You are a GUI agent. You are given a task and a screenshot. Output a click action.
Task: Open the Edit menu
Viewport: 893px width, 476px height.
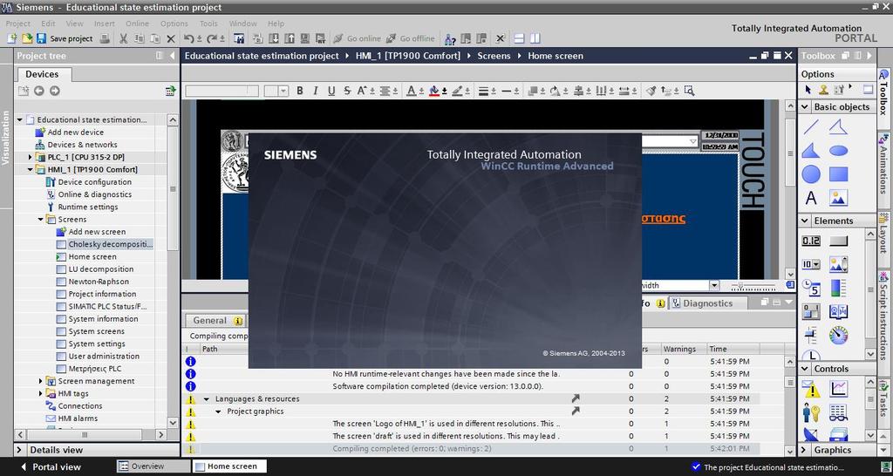(x=49, y=24)
